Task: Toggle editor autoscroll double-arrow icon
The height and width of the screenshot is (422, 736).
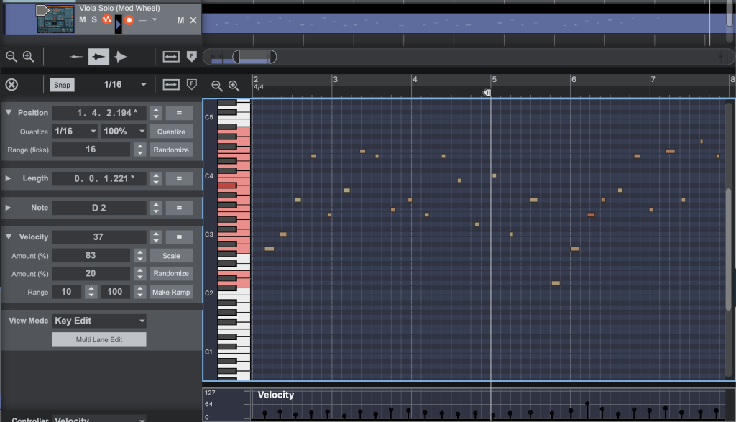Action: 171,85
